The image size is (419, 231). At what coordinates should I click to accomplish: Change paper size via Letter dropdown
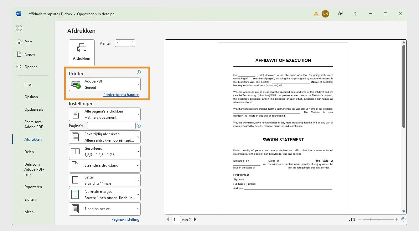pyautogui.click(x=105, y=180)
